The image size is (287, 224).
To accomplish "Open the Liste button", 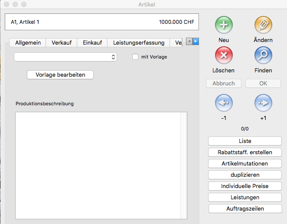I will [245, 141].
